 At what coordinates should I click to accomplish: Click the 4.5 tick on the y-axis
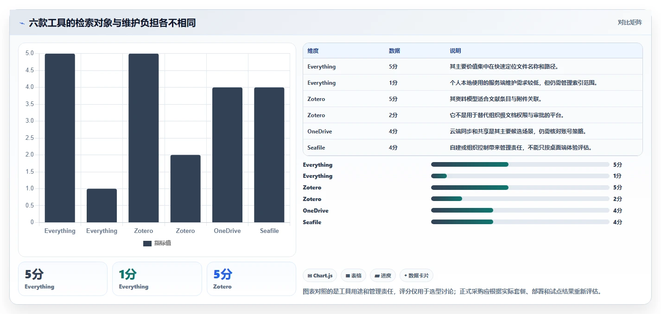point(29,70)
